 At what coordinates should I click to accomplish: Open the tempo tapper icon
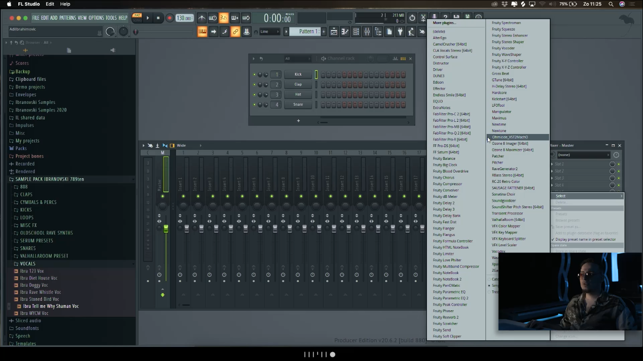[411, 31]
